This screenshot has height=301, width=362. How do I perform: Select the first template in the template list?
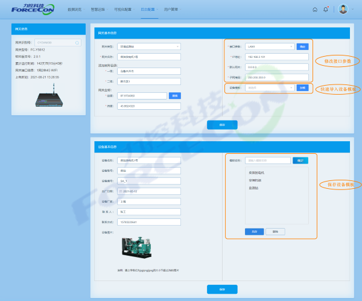coord(256,173)
